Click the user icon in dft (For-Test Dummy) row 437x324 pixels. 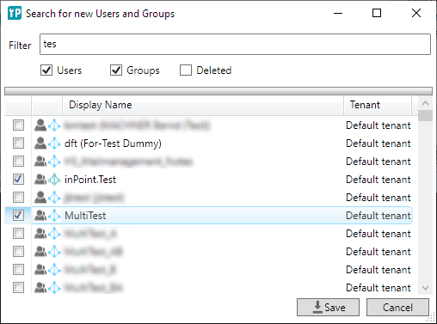click(40, 143)
